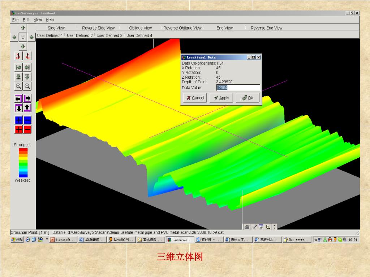Screen dimensions: 370x277
Task: Click the taskbar clock showing 10:24
Action: 353,240
